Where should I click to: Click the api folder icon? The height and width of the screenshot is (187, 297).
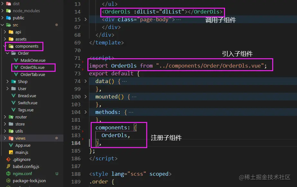tap(11, 32)
